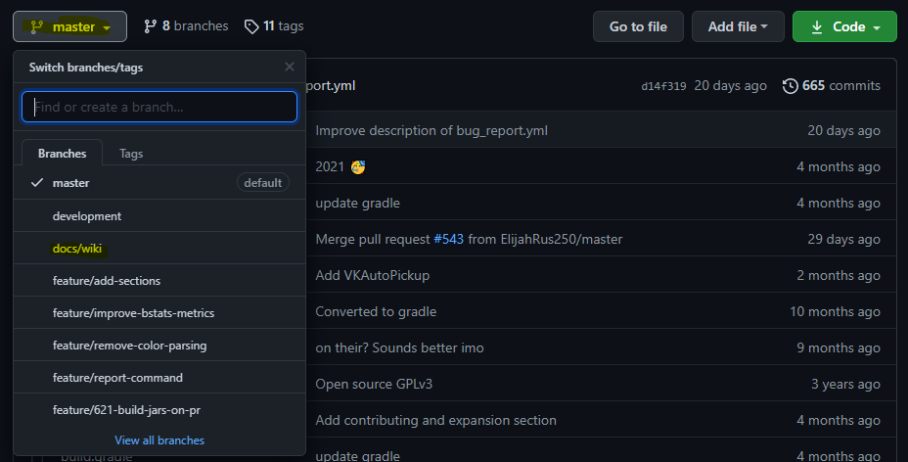Viewport: 908px width, 462px height.
Task: Click the tag icon beside 11 tags
Action: (251, 26)
